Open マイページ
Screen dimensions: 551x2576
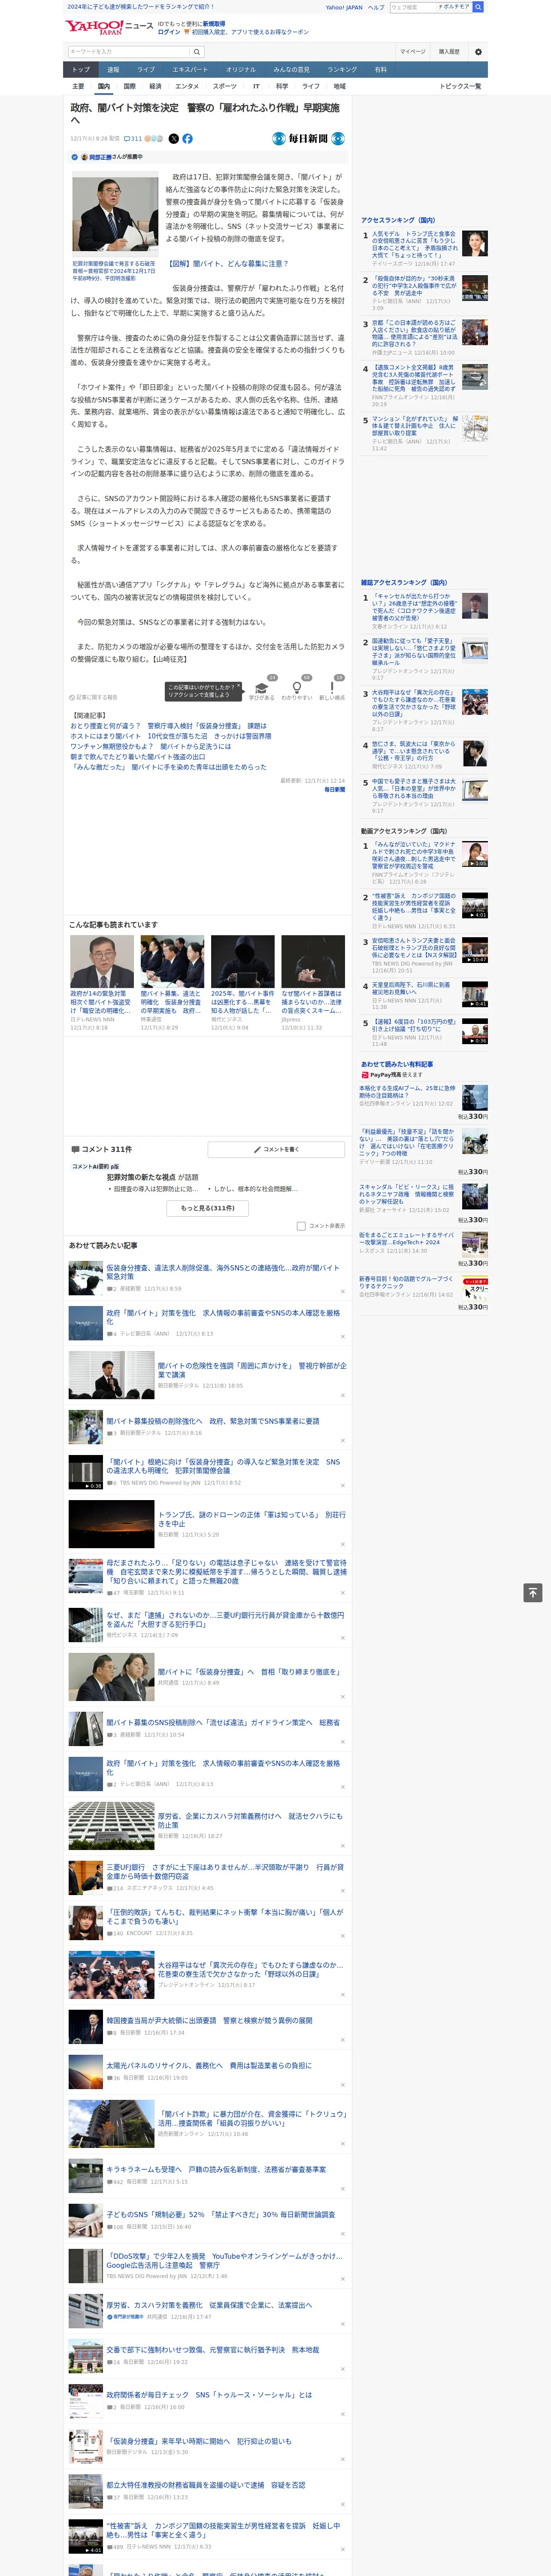point(413,52)
